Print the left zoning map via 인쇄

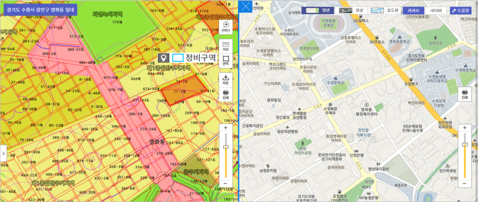(x=226, y=95)
